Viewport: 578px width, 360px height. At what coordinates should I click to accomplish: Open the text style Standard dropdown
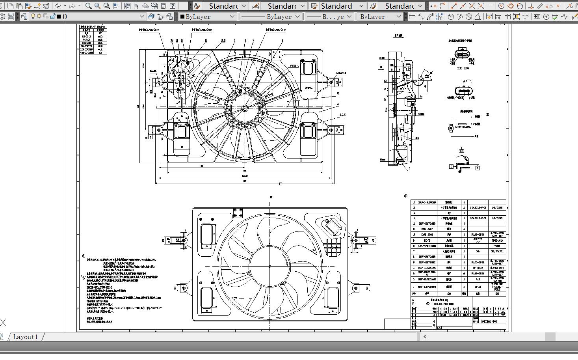tap(226, 6)
